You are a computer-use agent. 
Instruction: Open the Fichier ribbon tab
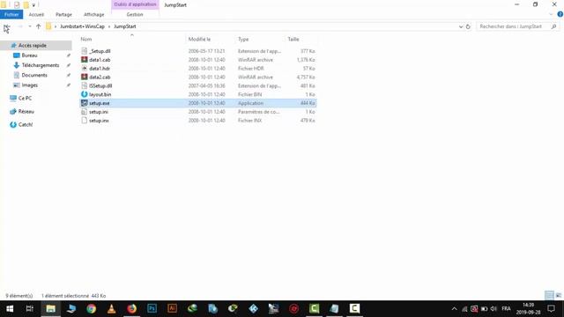point(11,14)
